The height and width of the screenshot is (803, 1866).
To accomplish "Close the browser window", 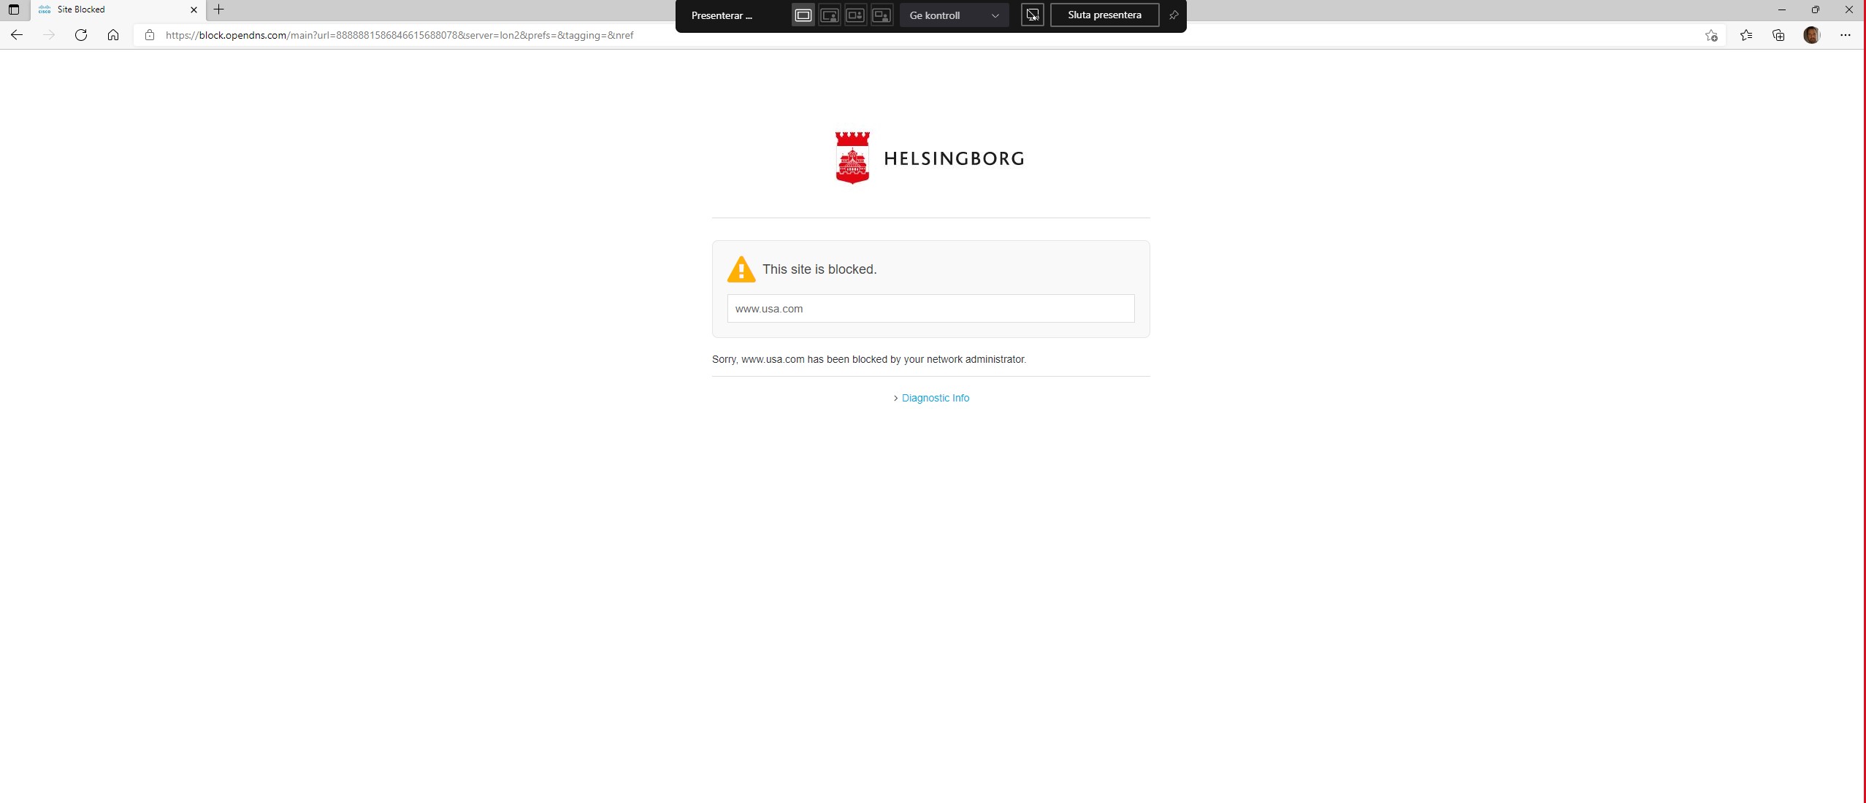I will click(x=1848, y=9).
